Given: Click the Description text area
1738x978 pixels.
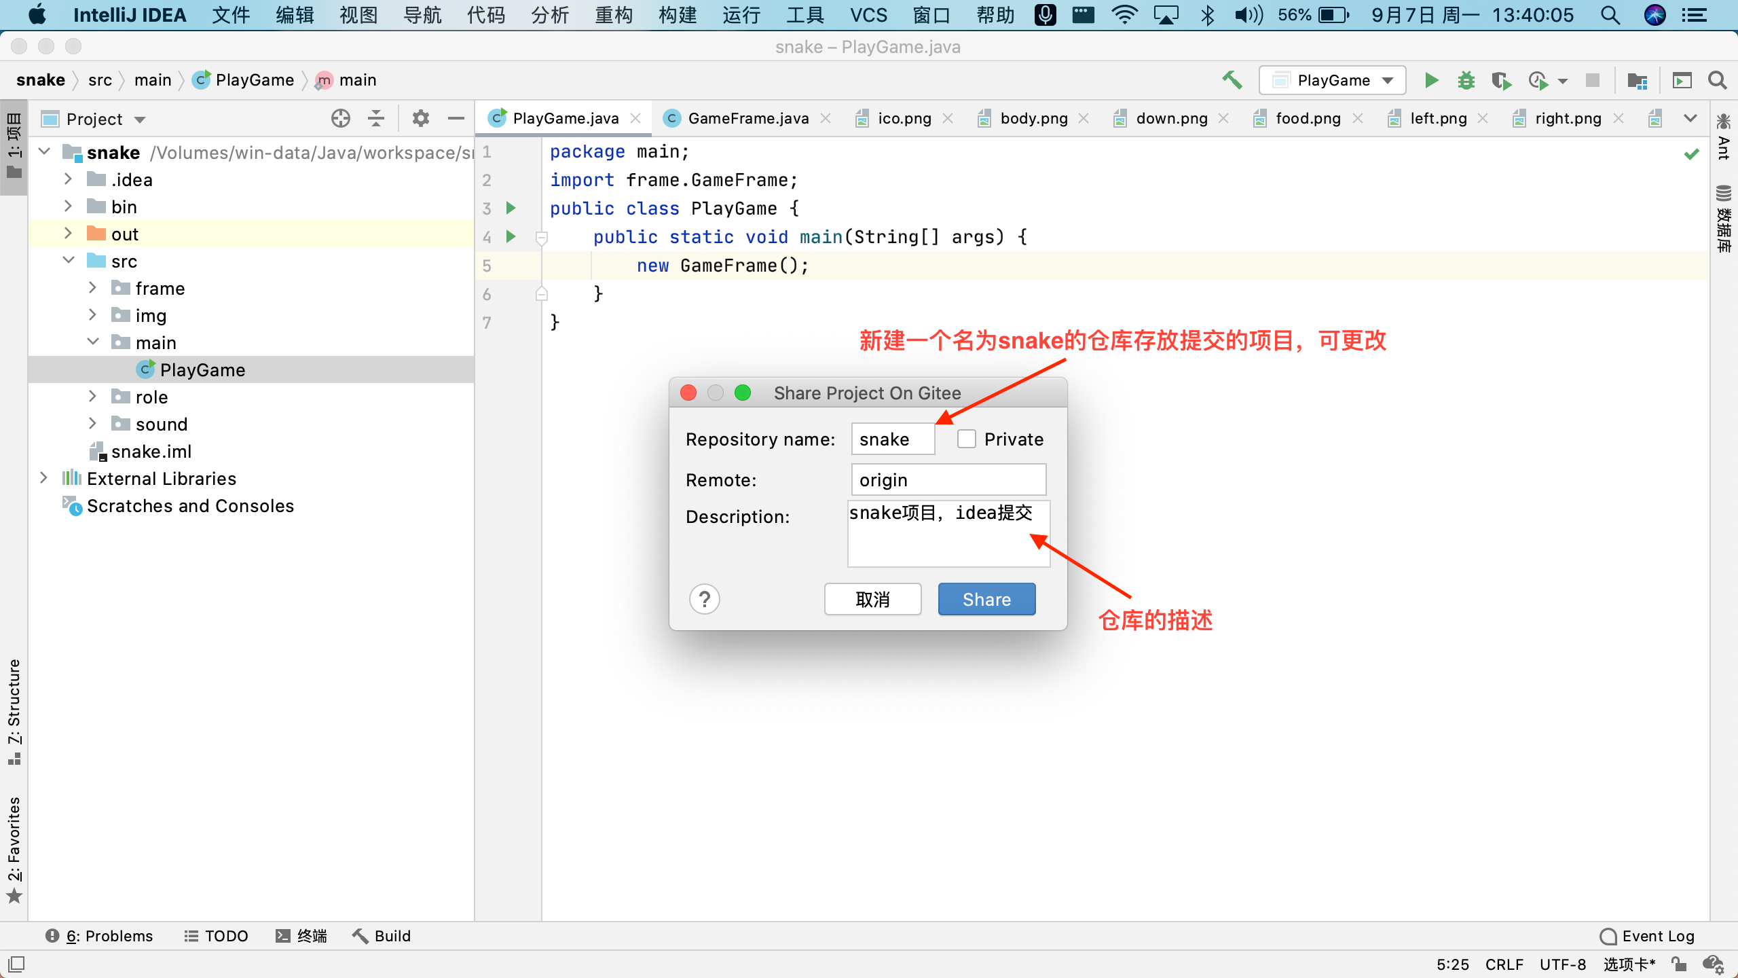Looking at the screenshot, I should pyautogui.click(x=948, y=533).
